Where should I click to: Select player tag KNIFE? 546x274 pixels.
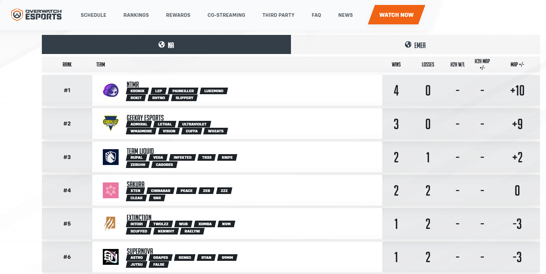pos(227,157)
